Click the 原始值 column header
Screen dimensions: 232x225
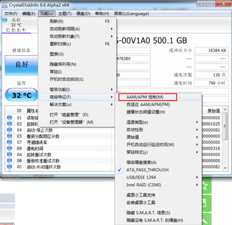pyautogui.click(x=213, y=111)
